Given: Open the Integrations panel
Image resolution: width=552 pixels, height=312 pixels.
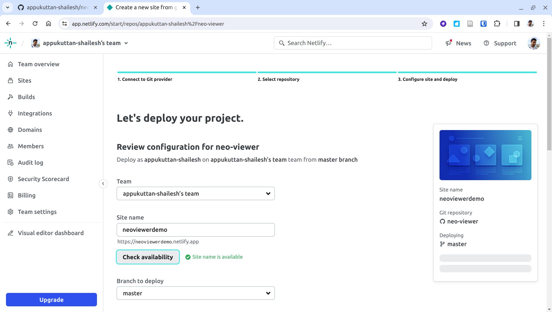Looking at the screenshot, I should tap(35, 113).
